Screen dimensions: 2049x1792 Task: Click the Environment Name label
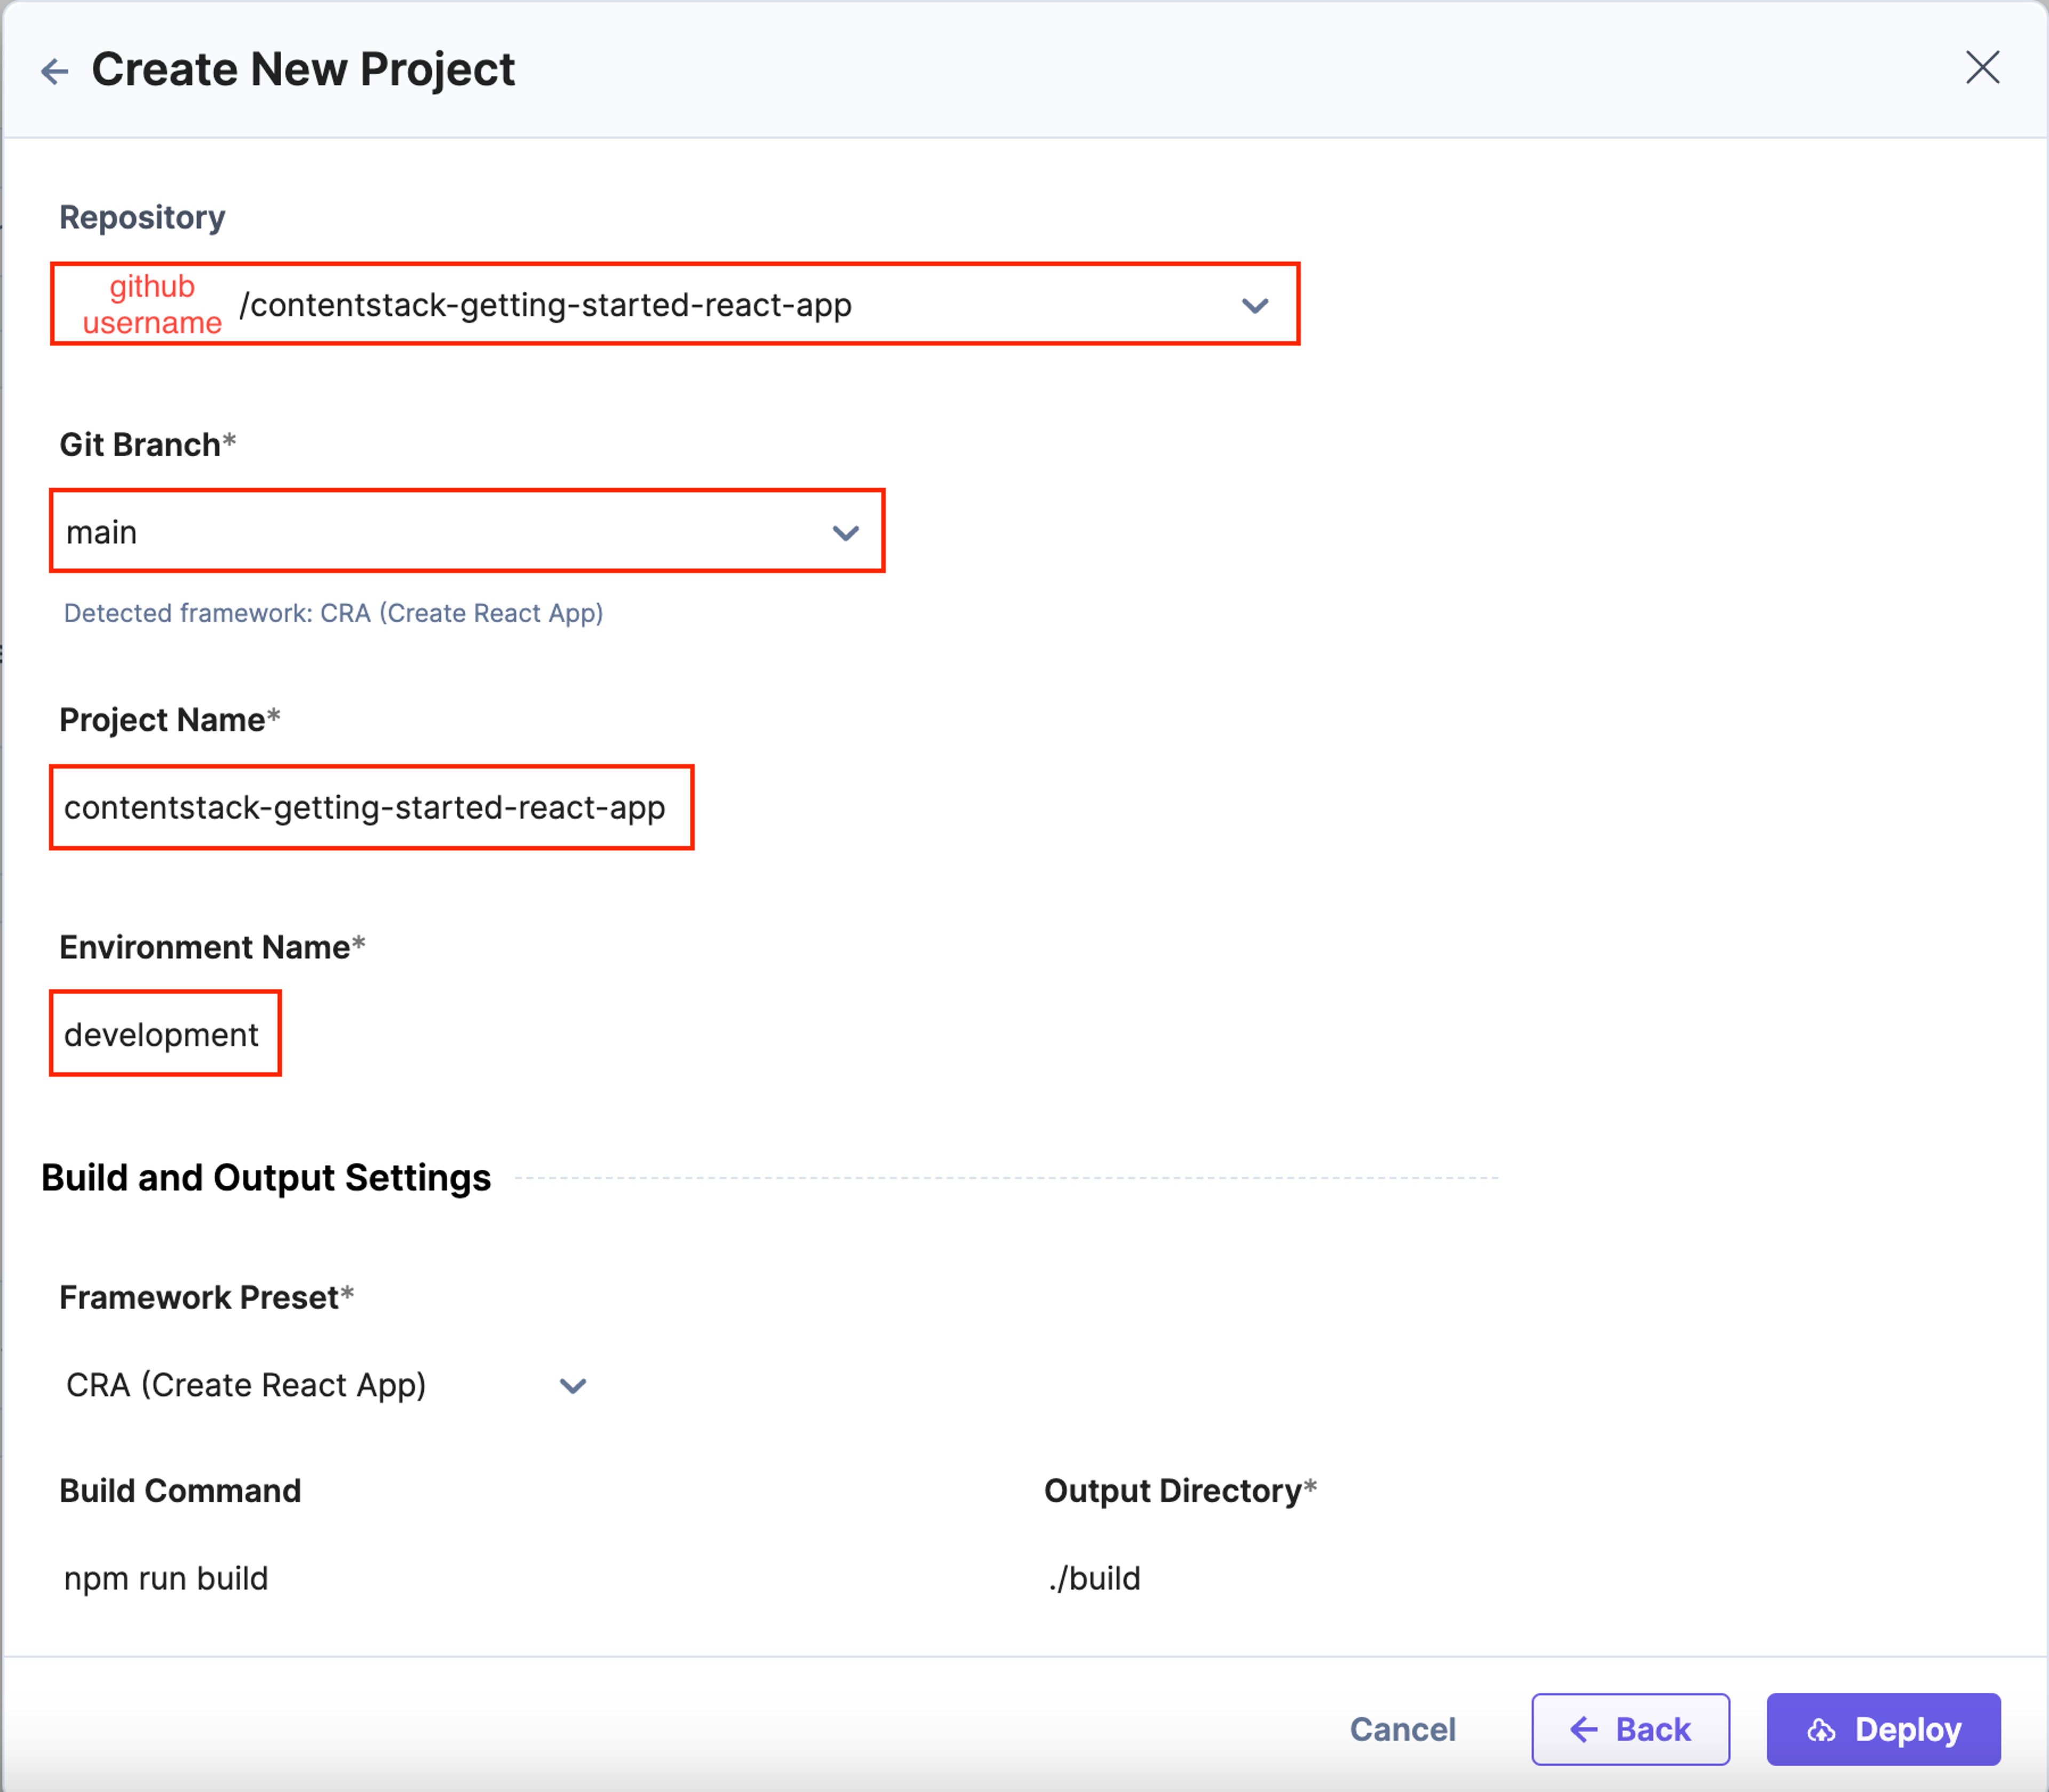pos(212,947)
